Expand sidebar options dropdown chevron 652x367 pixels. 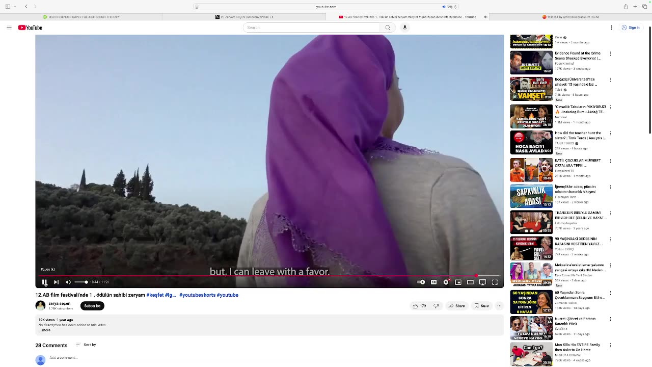point(14,7)
